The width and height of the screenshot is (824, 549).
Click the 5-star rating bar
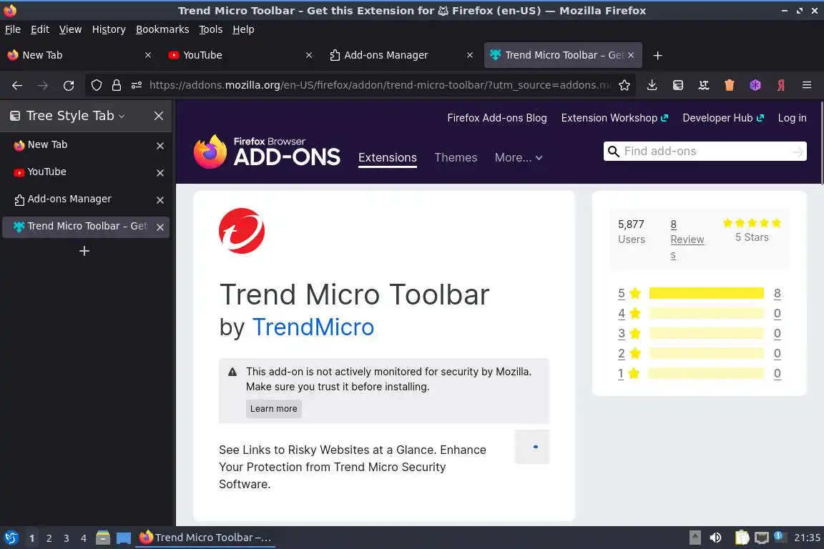[706, 293]
